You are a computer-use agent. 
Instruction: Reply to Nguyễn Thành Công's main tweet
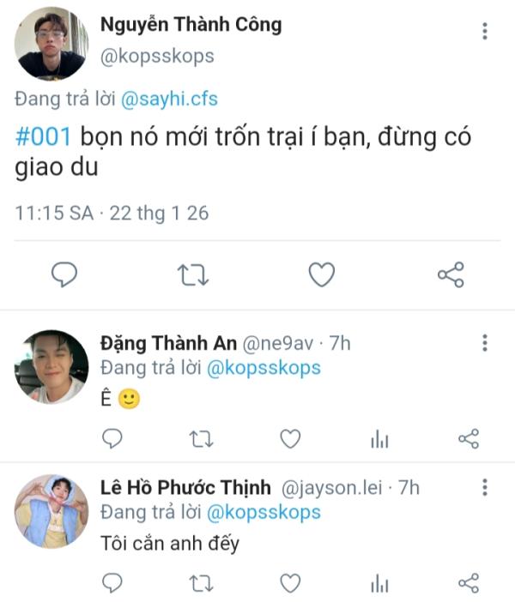click(64, 274)
